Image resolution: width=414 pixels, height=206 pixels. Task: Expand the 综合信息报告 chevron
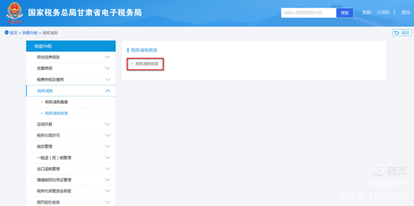108,57
